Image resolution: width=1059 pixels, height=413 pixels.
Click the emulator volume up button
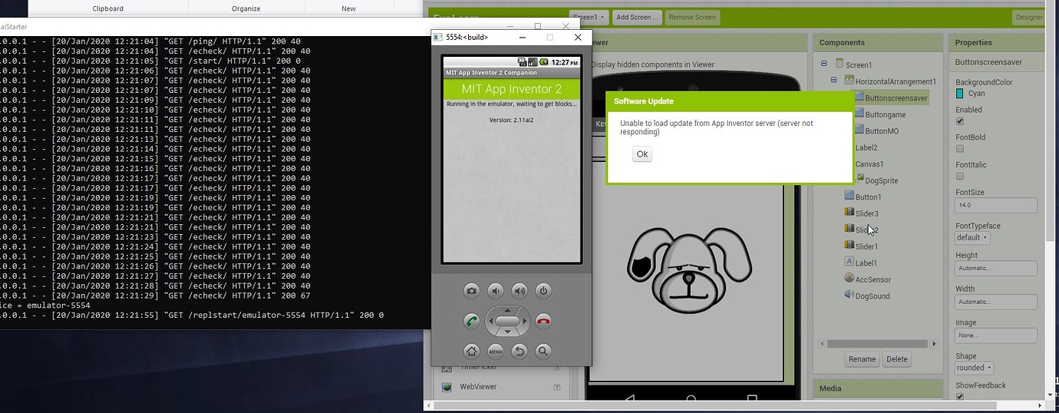[520, 290]
